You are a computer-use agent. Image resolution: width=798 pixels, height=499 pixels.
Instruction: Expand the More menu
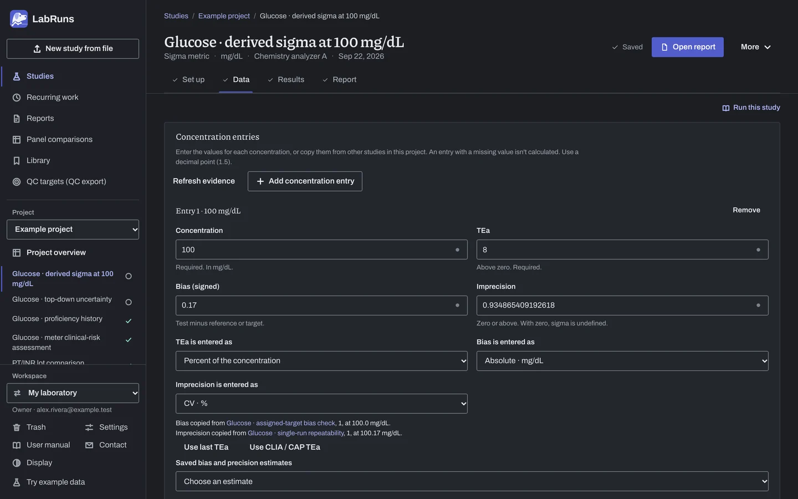coord(755,47)
